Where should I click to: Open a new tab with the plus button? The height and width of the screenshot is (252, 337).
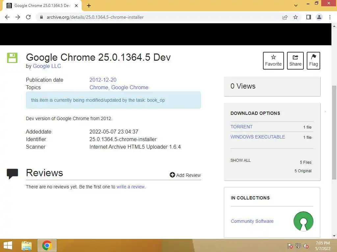89,6
